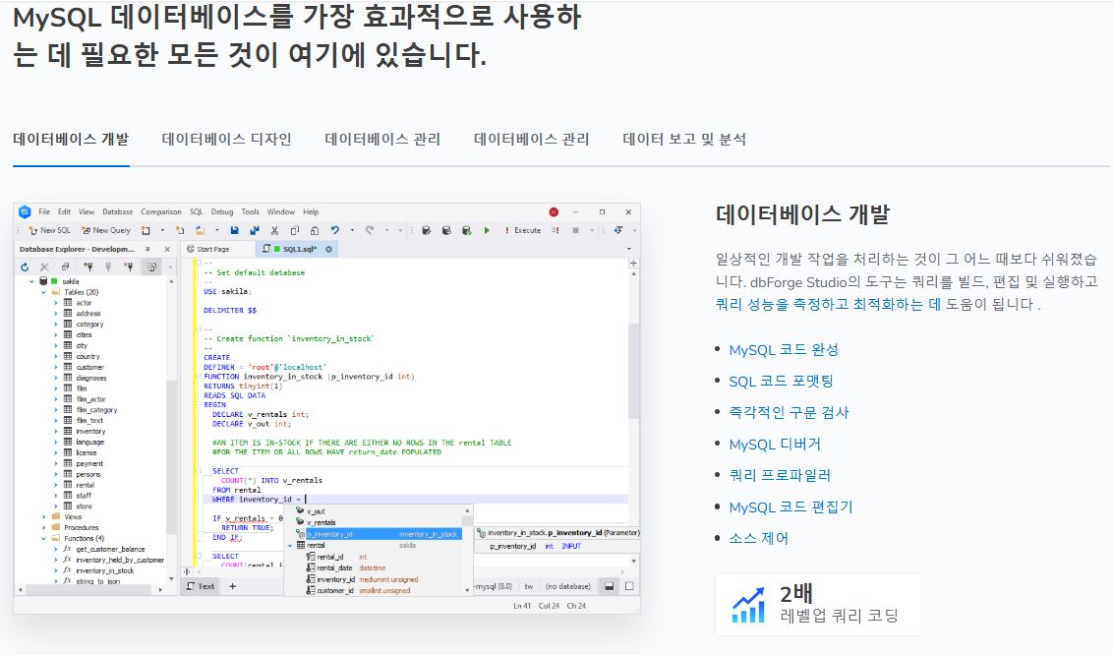Viewport: 1113px width, 655px height.
Task: Collapse the Functions (4) folder
Action: point(44,538)
